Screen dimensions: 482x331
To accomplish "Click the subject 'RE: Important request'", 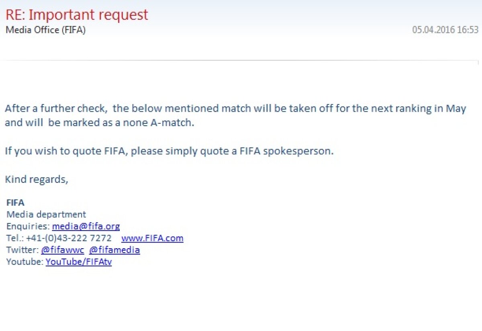I will coord(77,15).
